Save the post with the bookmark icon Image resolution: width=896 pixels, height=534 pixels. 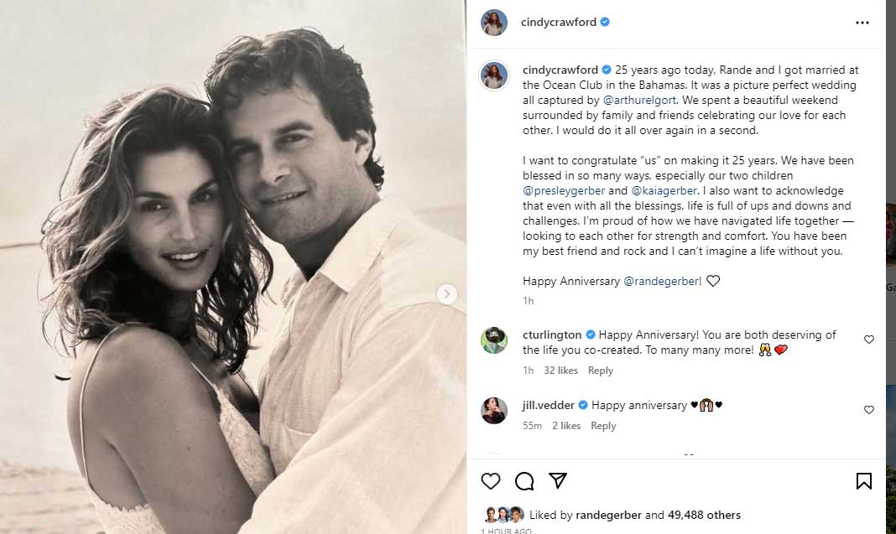(863, 480)
